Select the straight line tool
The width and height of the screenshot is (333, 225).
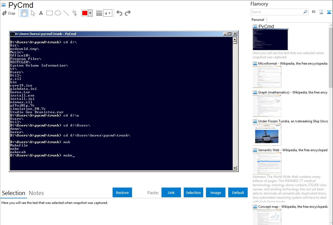[x=66, y=13]
